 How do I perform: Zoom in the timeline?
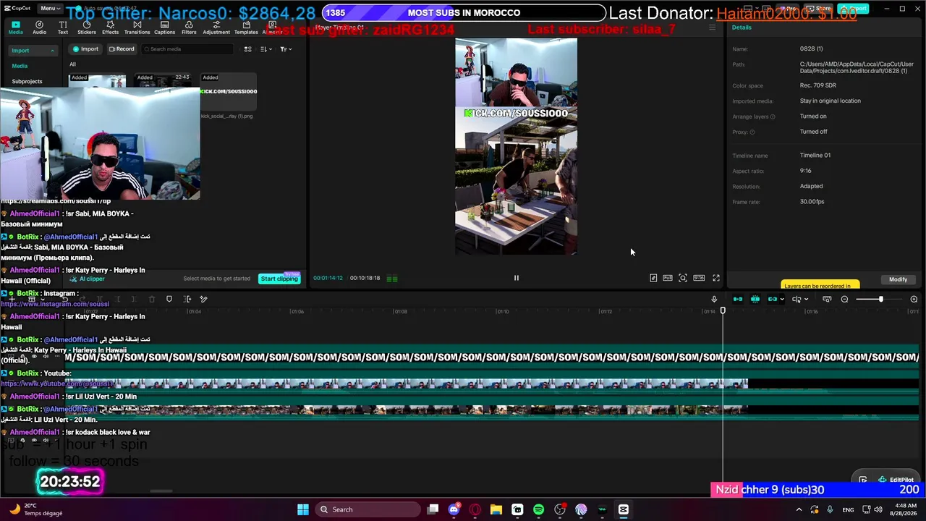914,299
